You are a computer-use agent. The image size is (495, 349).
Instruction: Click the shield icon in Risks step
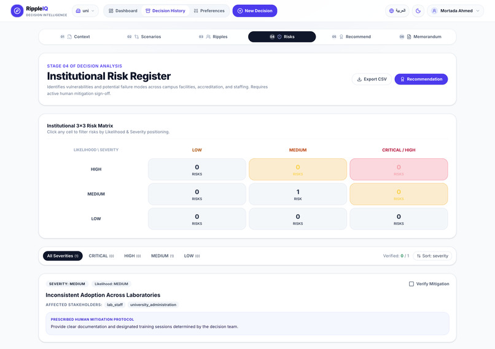(279, 37)
